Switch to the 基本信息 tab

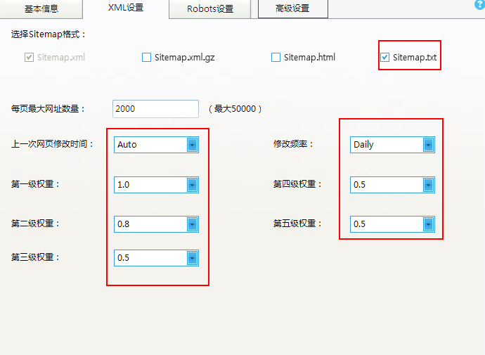[x=41, y=9]
